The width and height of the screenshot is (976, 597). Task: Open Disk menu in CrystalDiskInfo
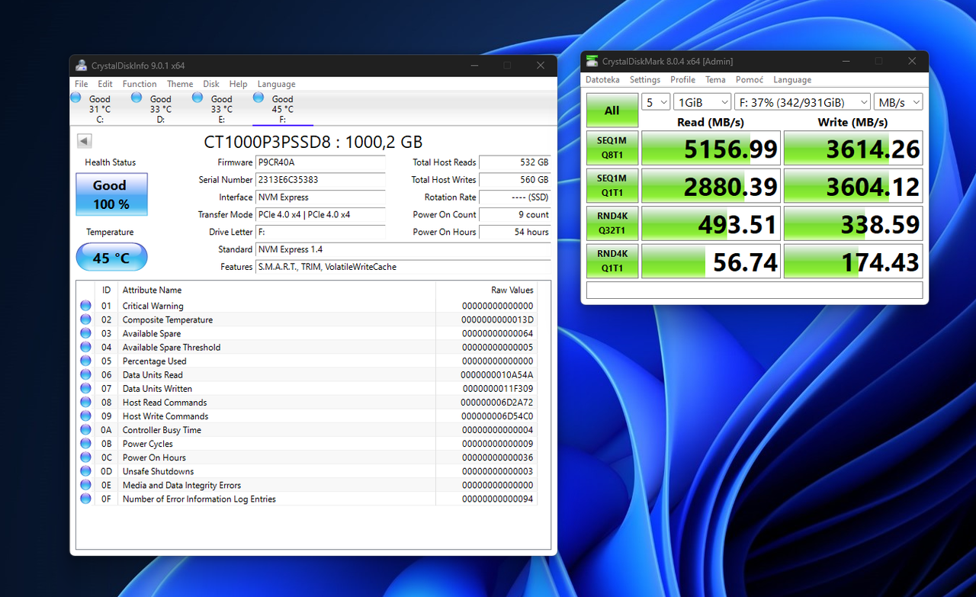click(x=211, y=84)
